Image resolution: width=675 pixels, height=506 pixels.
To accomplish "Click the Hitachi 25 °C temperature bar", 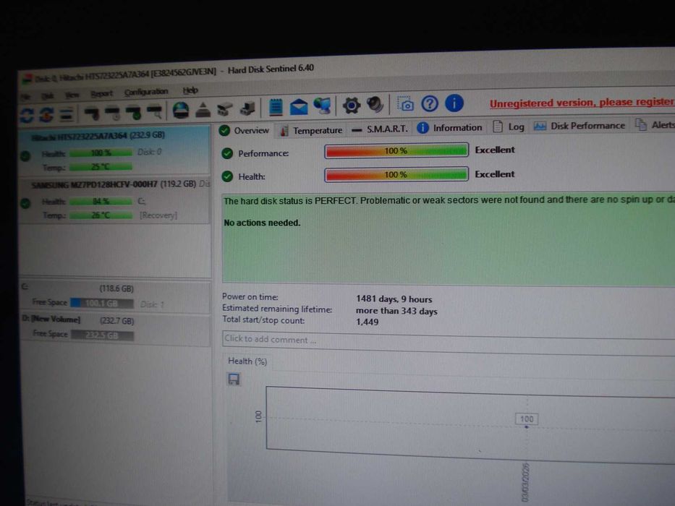I will (x=101, y=166).
